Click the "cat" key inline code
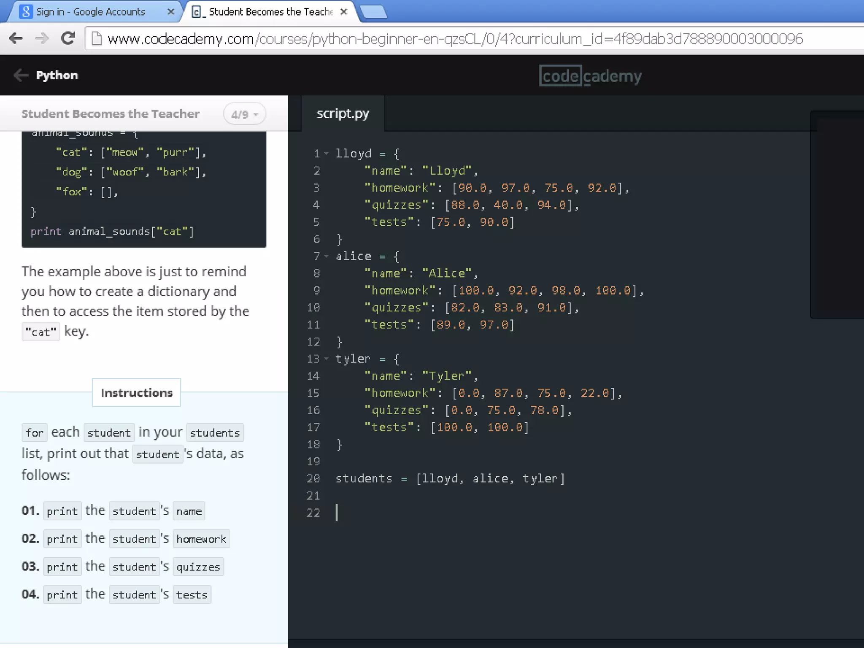Viewport: 864px width, 648px height. [40, 332]
